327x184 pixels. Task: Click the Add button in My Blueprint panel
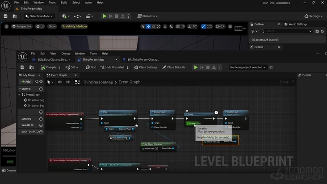[x=26, y=82]
